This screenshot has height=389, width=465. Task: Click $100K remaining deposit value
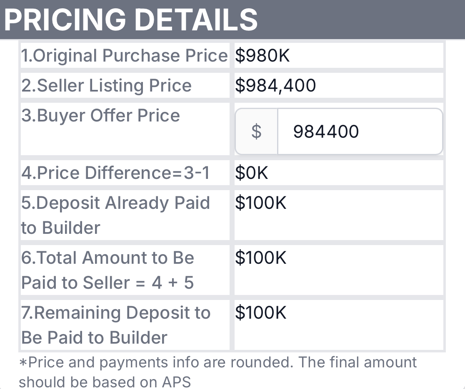click(x=261, y=312)
